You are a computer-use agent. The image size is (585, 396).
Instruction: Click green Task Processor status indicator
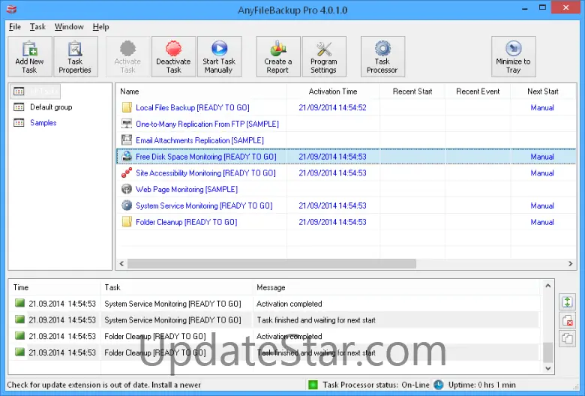(x=313, y=385)
